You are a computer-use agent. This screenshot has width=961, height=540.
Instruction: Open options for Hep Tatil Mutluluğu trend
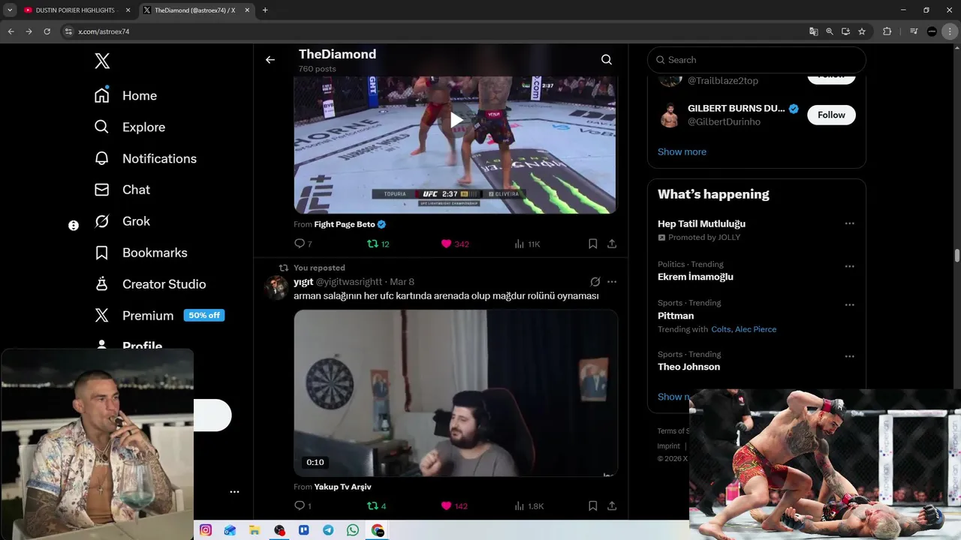849,223
